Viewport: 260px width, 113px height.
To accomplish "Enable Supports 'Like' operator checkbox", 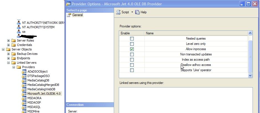I will [x=132, y=70].
